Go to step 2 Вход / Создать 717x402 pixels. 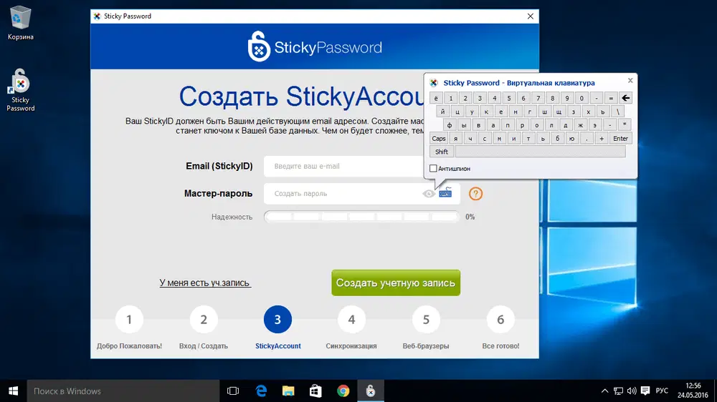(x=204, y=320)
